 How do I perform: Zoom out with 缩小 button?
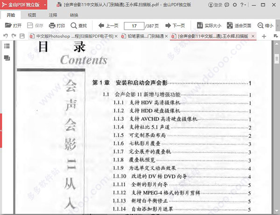(x=265, y=26)
